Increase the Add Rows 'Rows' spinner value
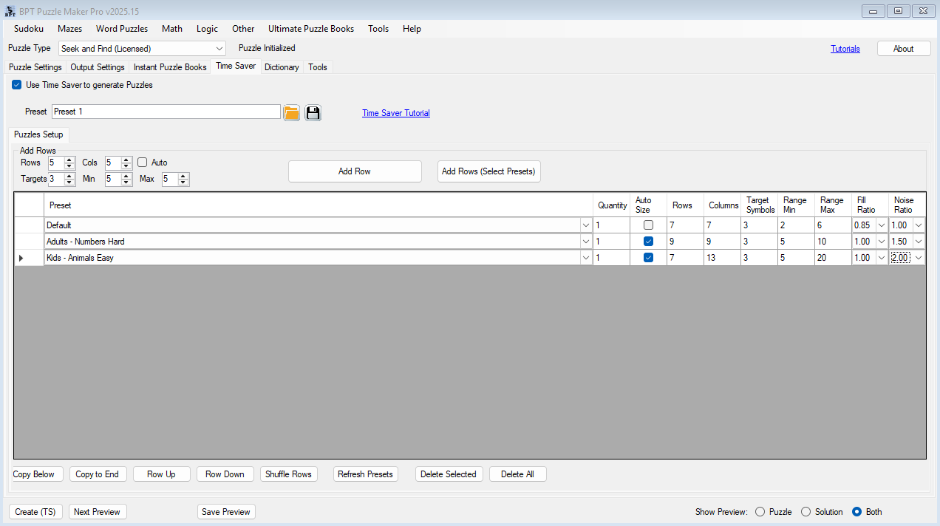This screenshot has height=526, width=940. 69,160
